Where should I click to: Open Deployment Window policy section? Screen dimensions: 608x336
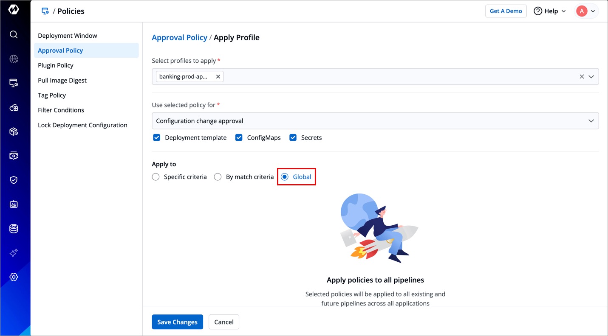(x=68, y=36)
